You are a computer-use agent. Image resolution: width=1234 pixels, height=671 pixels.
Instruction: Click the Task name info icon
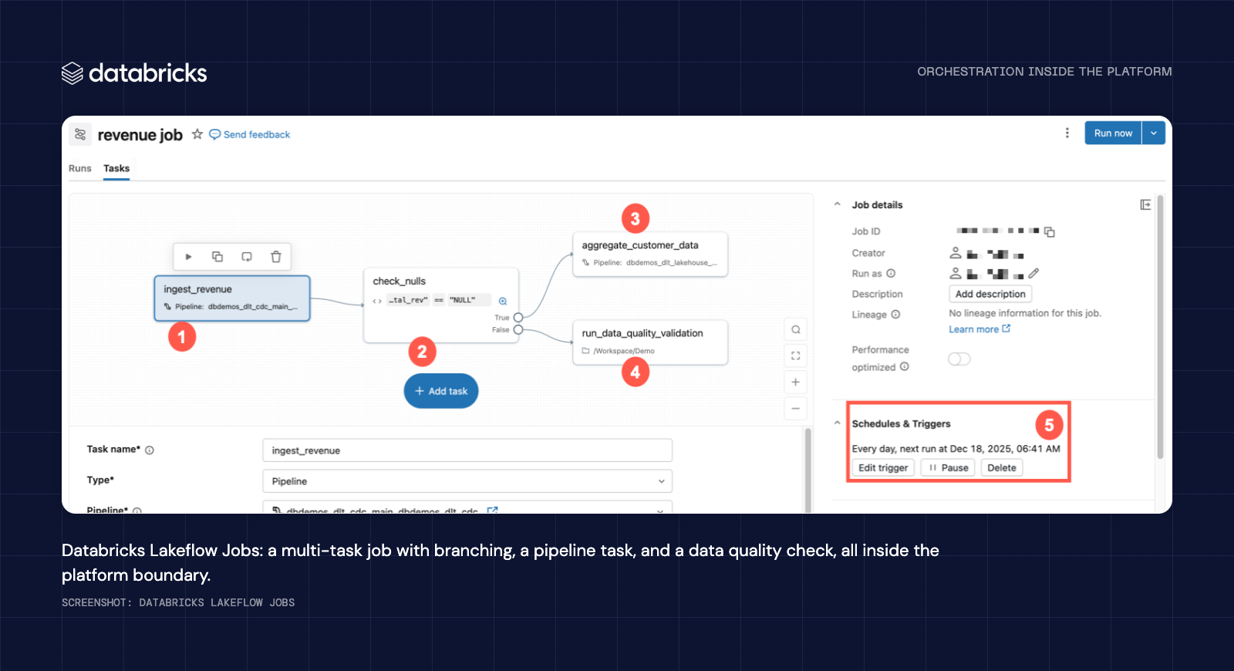point(150,450)
